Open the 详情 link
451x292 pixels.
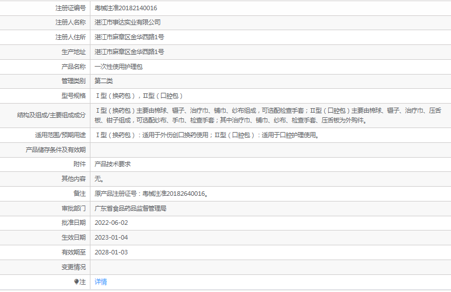101,282
